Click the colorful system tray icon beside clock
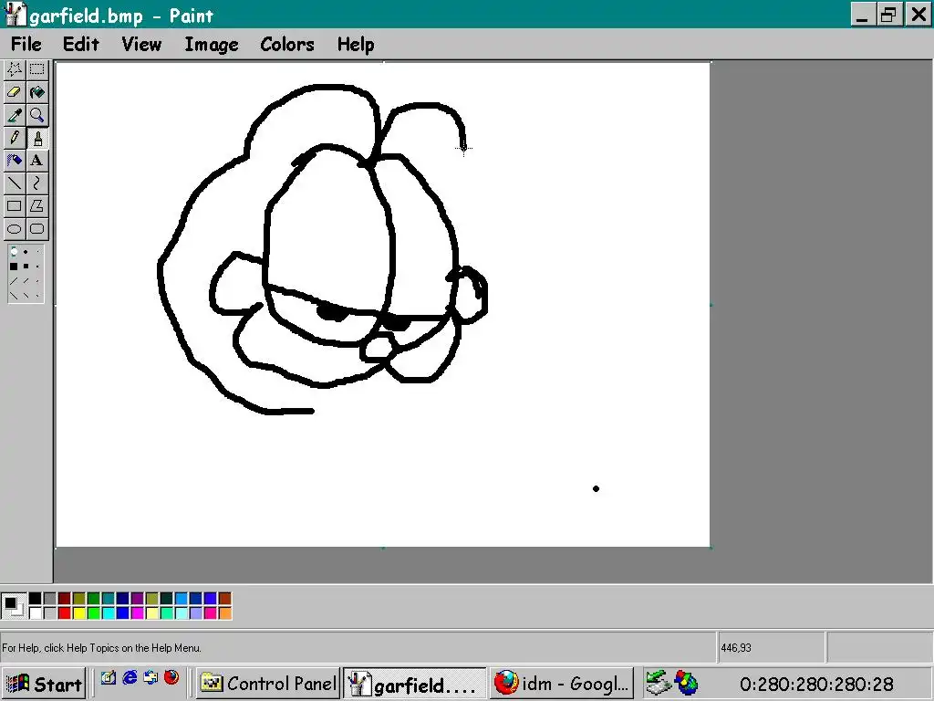The image size is (934, 701). (686, 683)
